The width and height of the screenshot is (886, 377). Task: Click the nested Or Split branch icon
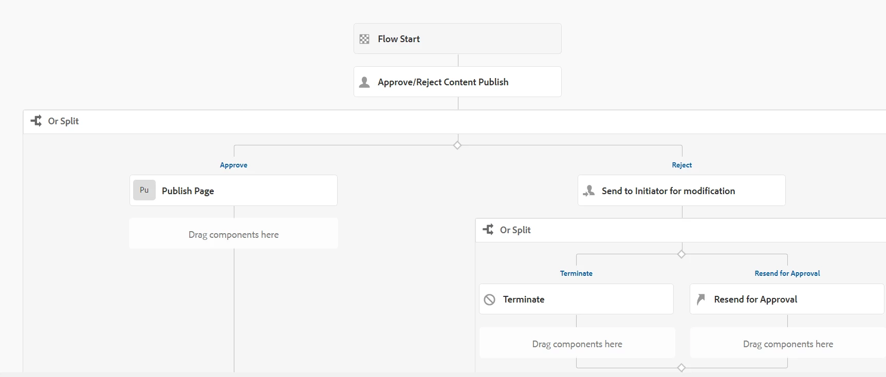tap(488, 230)
